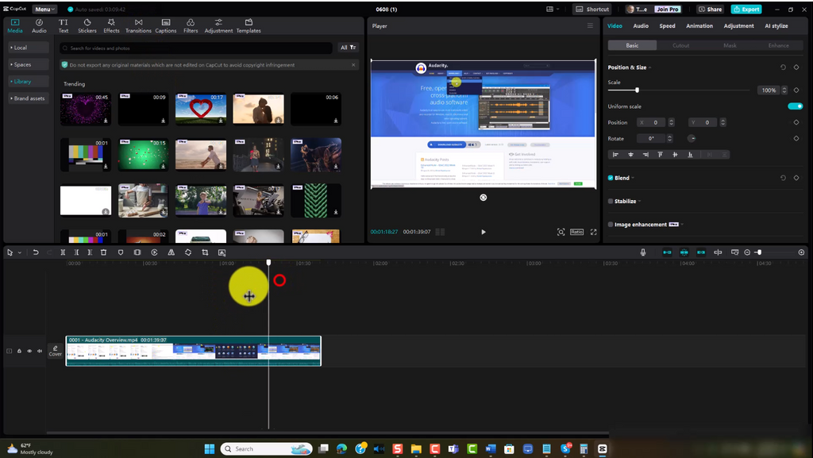Select the Filters panel icon
Viewport: 813px width, 458px height.
point(190,25)
